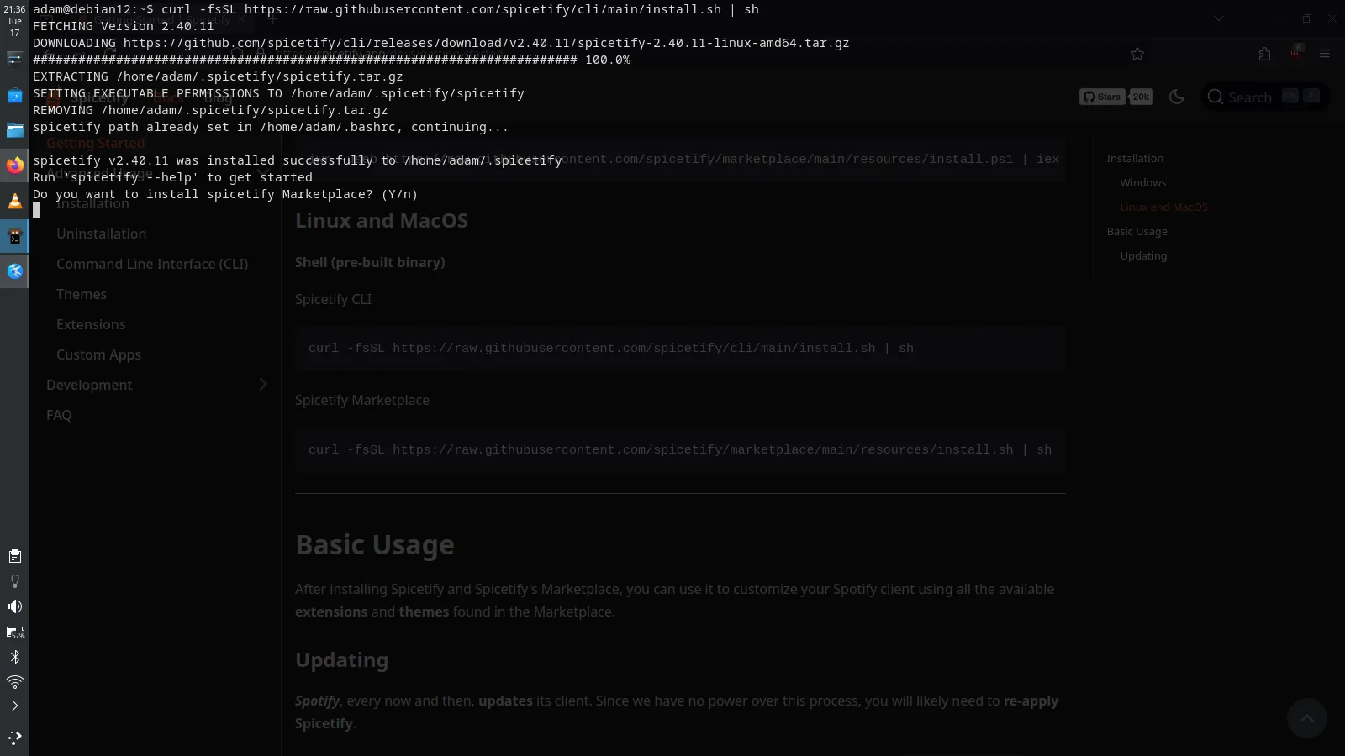The image size is (1345, 756).
Task: Open the GitHub Stars button
Action: pyautogui.click(x=1102, y=97)
